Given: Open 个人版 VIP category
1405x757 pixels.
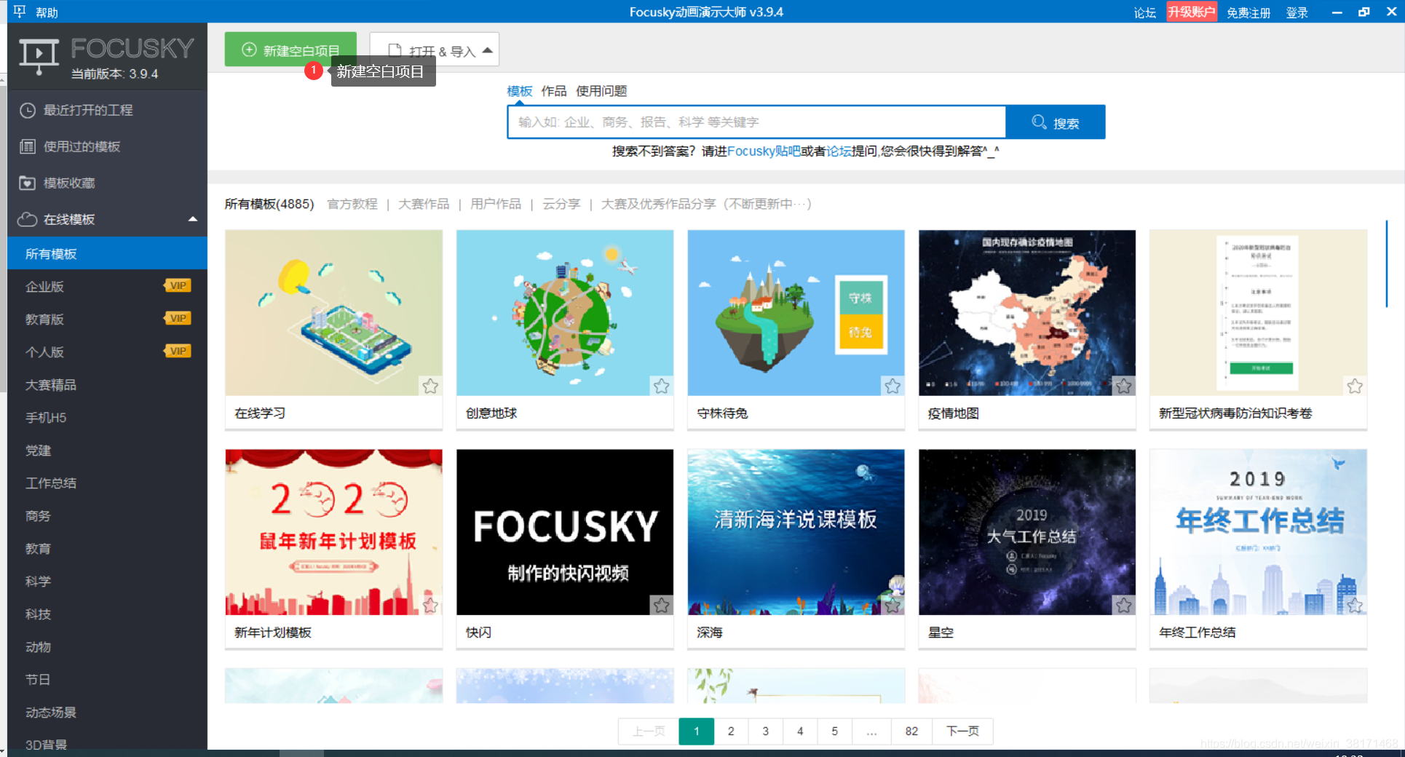Looking at the screenshot, I should point(107,352).
